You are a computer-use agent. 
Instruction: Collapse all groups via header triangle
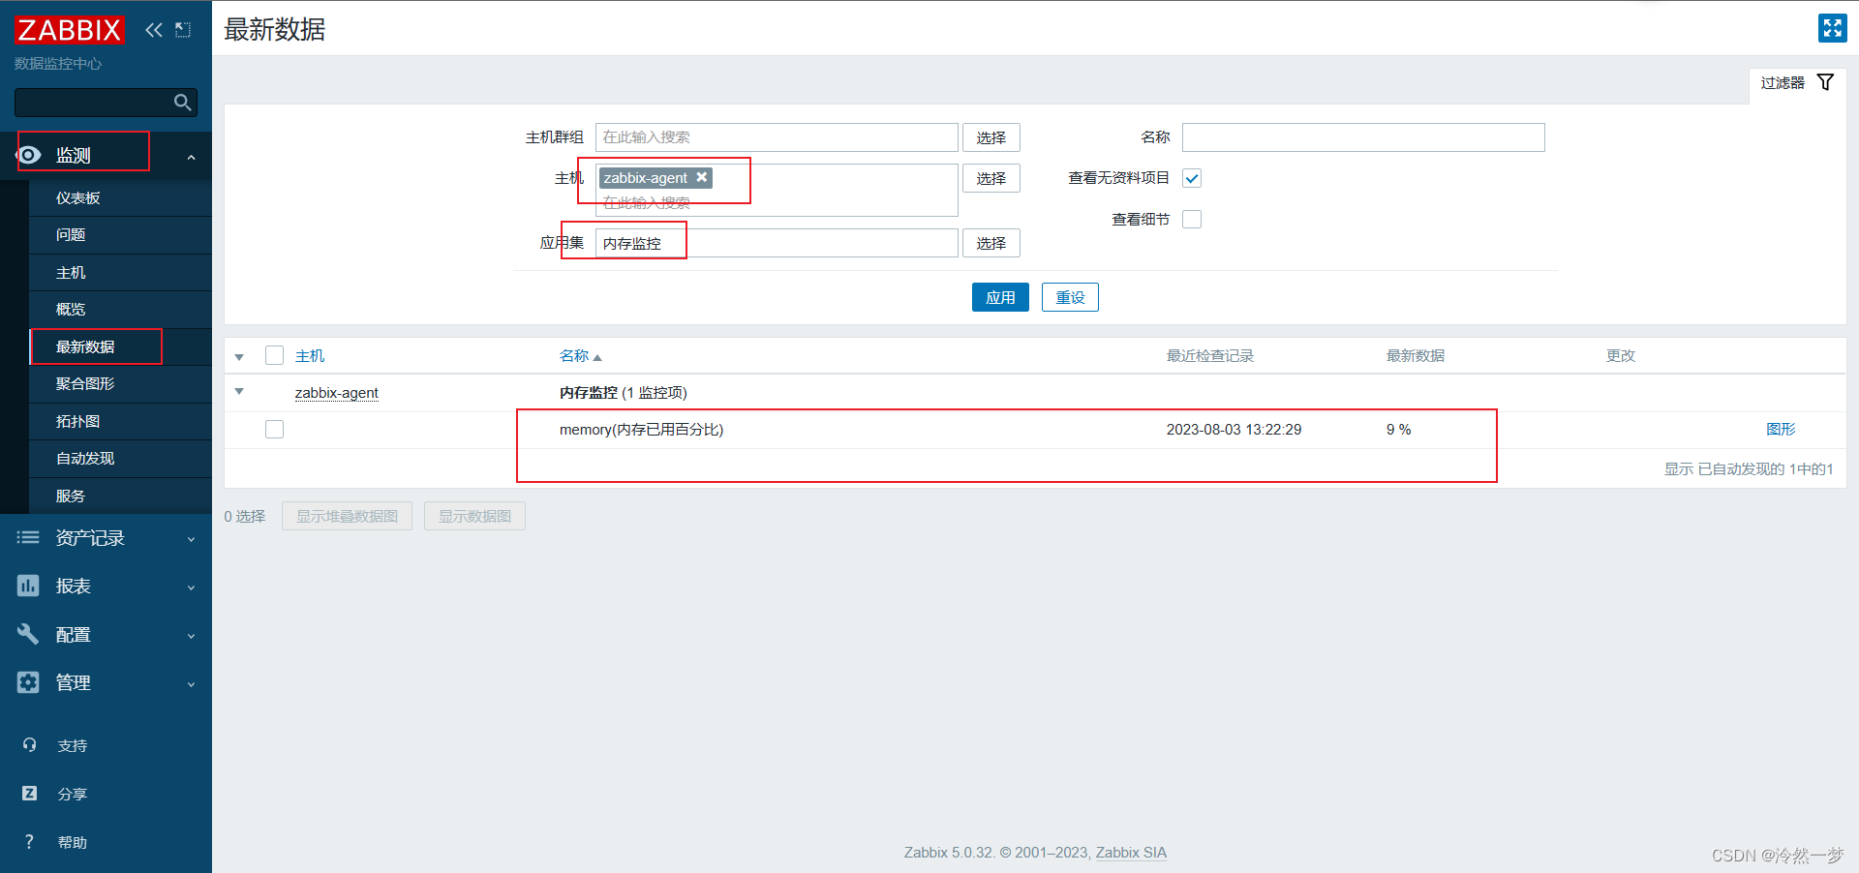[239, 357]
